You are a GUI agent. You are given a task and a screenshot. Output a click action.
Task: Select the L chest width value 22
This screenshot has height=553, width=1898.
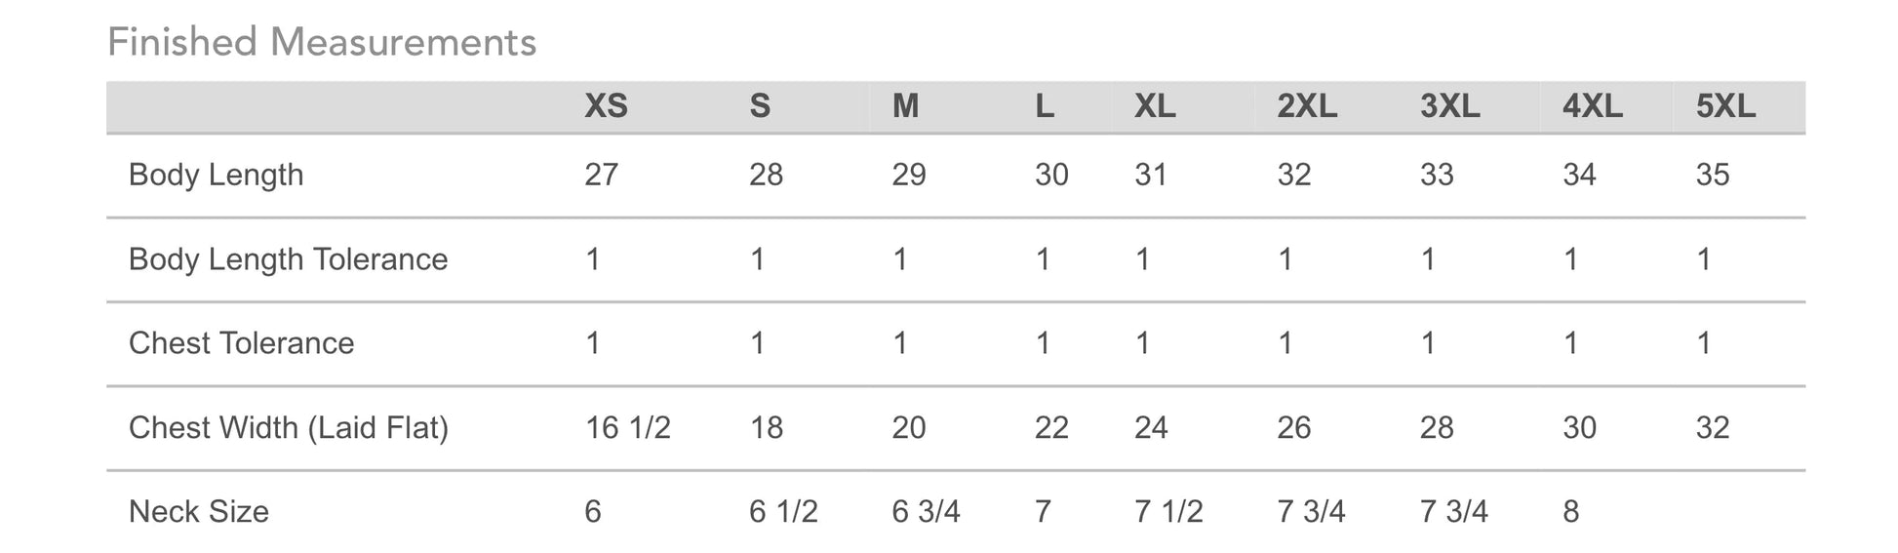tap(1051, 428)
